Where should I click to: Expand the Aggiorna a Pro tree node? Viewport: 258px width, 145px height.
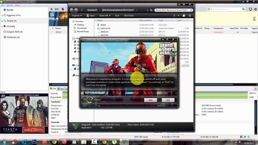[x=2, y=15]
